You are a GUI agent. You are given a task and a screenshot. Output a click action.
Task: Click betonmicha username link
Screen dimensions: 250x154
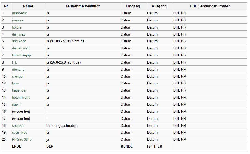(x=21, y=98)
